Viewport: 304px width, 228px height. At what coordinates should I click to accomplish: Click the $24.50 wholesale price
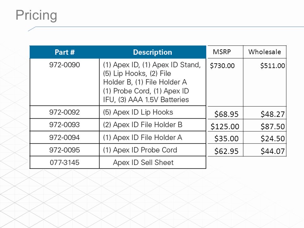272,139
